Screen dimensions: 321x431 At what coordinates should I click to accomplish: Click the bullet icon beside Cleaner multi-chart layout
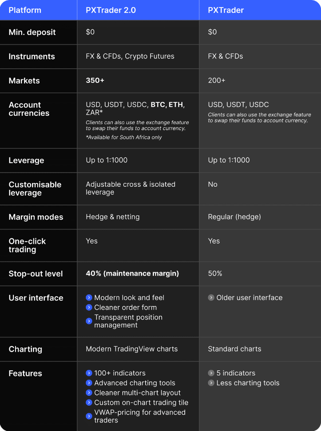coord(89,393)
